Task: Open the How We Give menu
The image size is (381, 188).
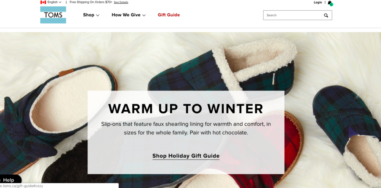Action: coord(126,15)
